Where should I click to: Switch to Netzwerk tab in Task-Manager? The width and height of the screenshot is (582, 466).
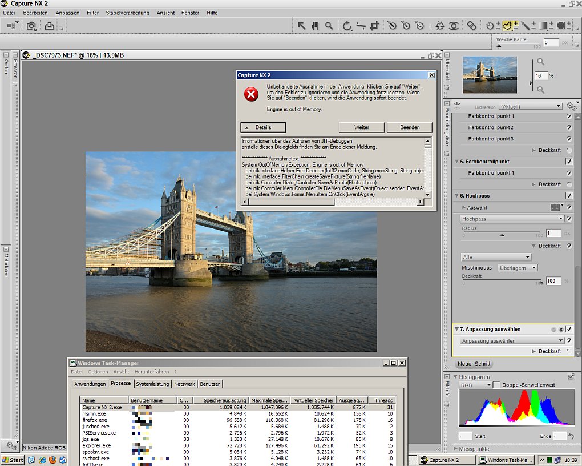184,384
